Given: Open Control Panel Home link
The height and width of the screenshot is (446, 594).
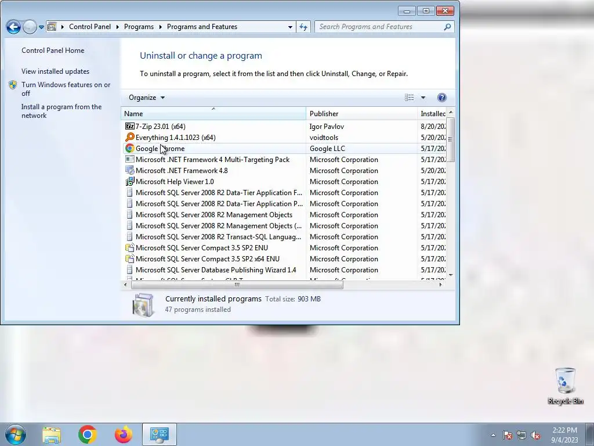Looking at the screenshot, I should (x=53, y=51).
